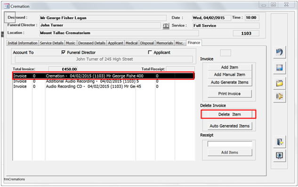298x187 pixels.
Task: Click the floppy disk save icon
Action: pyautogui.click(x=279, y=68)
